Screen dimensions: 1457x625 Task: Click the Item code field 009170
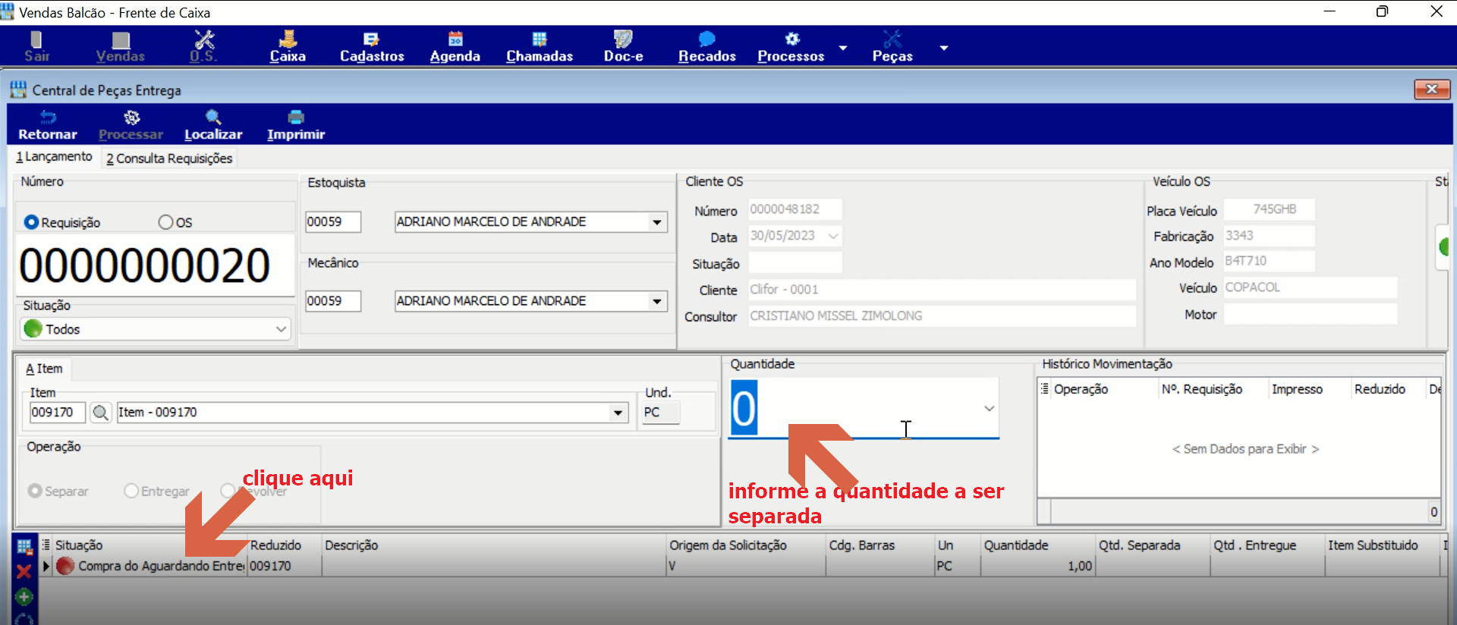58,413
